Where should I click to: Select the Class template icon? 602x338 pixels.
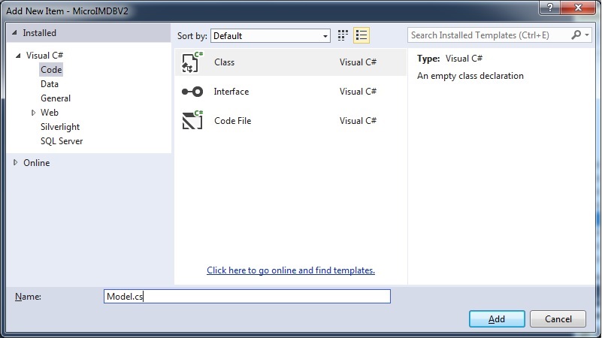click(x=192, y=62)
